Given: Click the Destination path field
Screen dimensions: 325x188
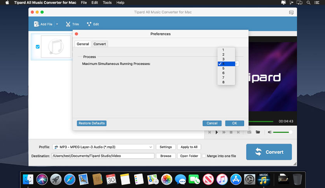Looking at the screenshot, I should pyautogui.click(x=103, y=156).
